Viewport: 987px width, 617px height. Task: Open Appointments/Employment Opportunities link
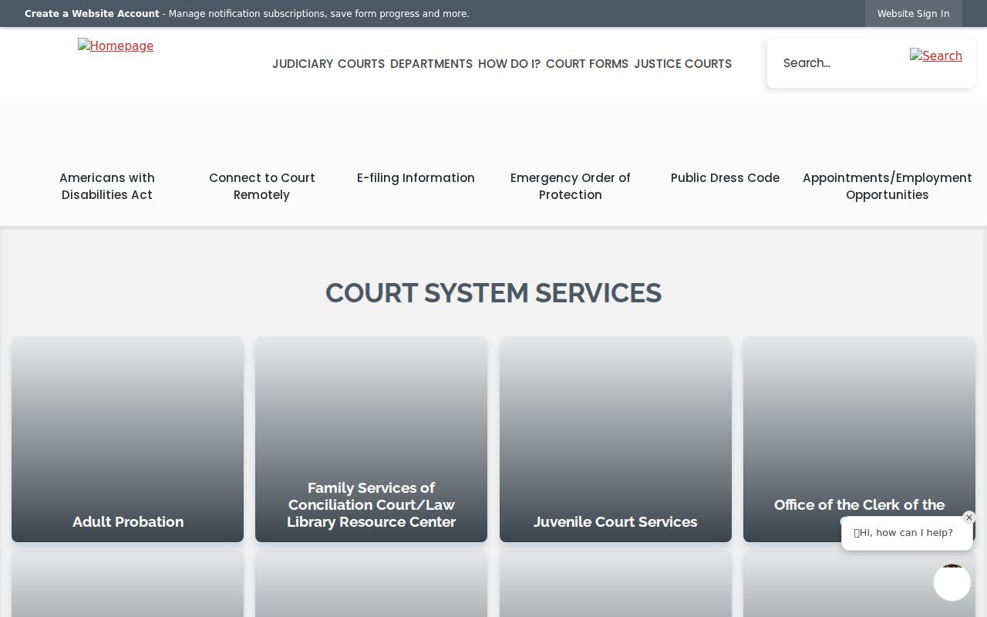[887, 186]
